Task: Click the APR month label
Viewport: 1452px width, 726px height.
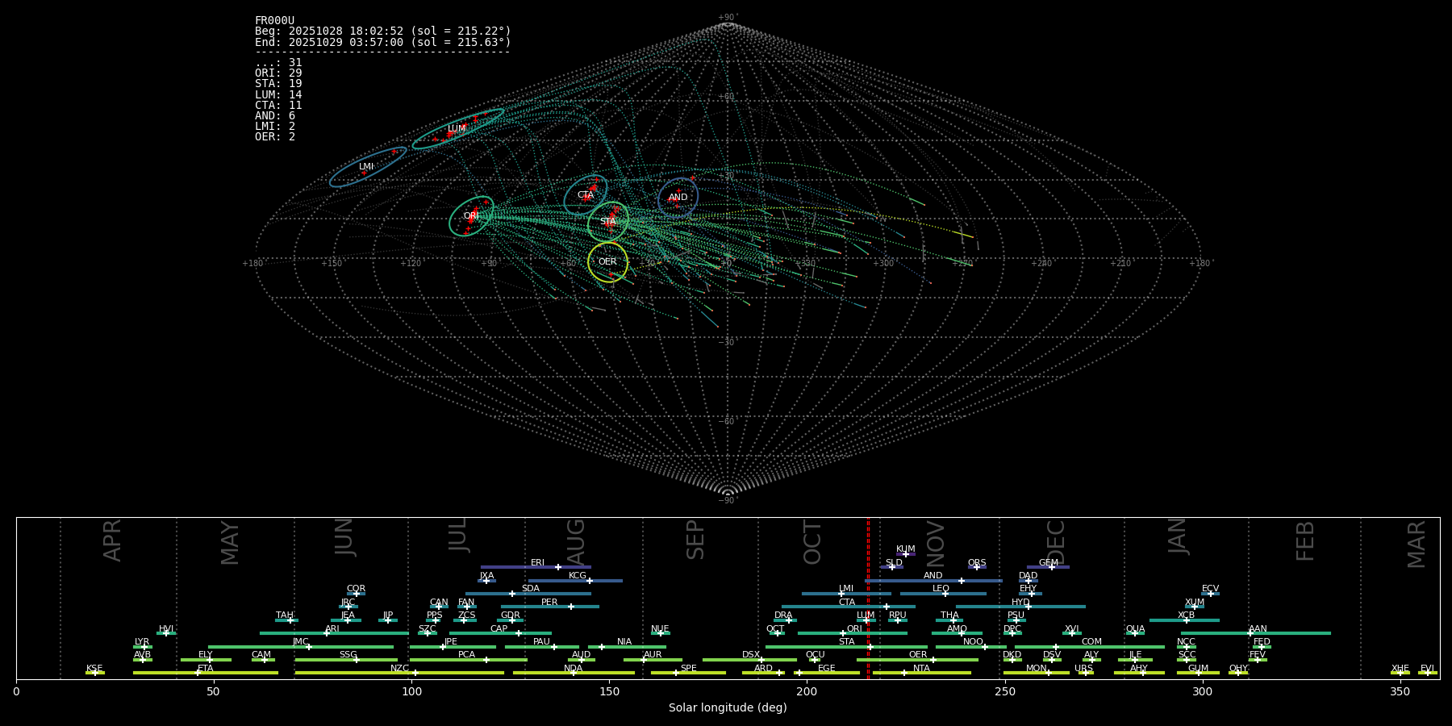Action: [112, 540]
